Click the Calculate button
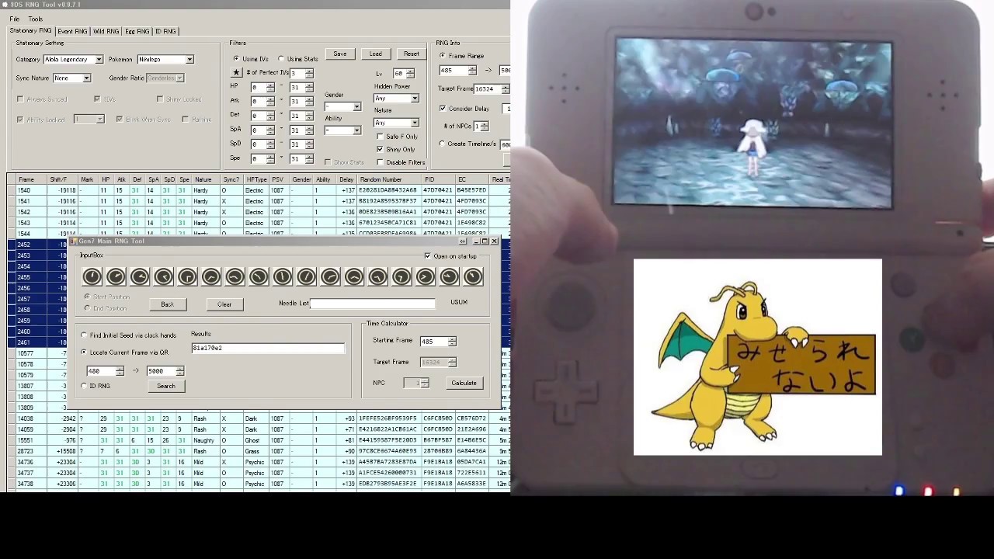The image size is (994, 559). pyautogui.click(x=464, y=383)
